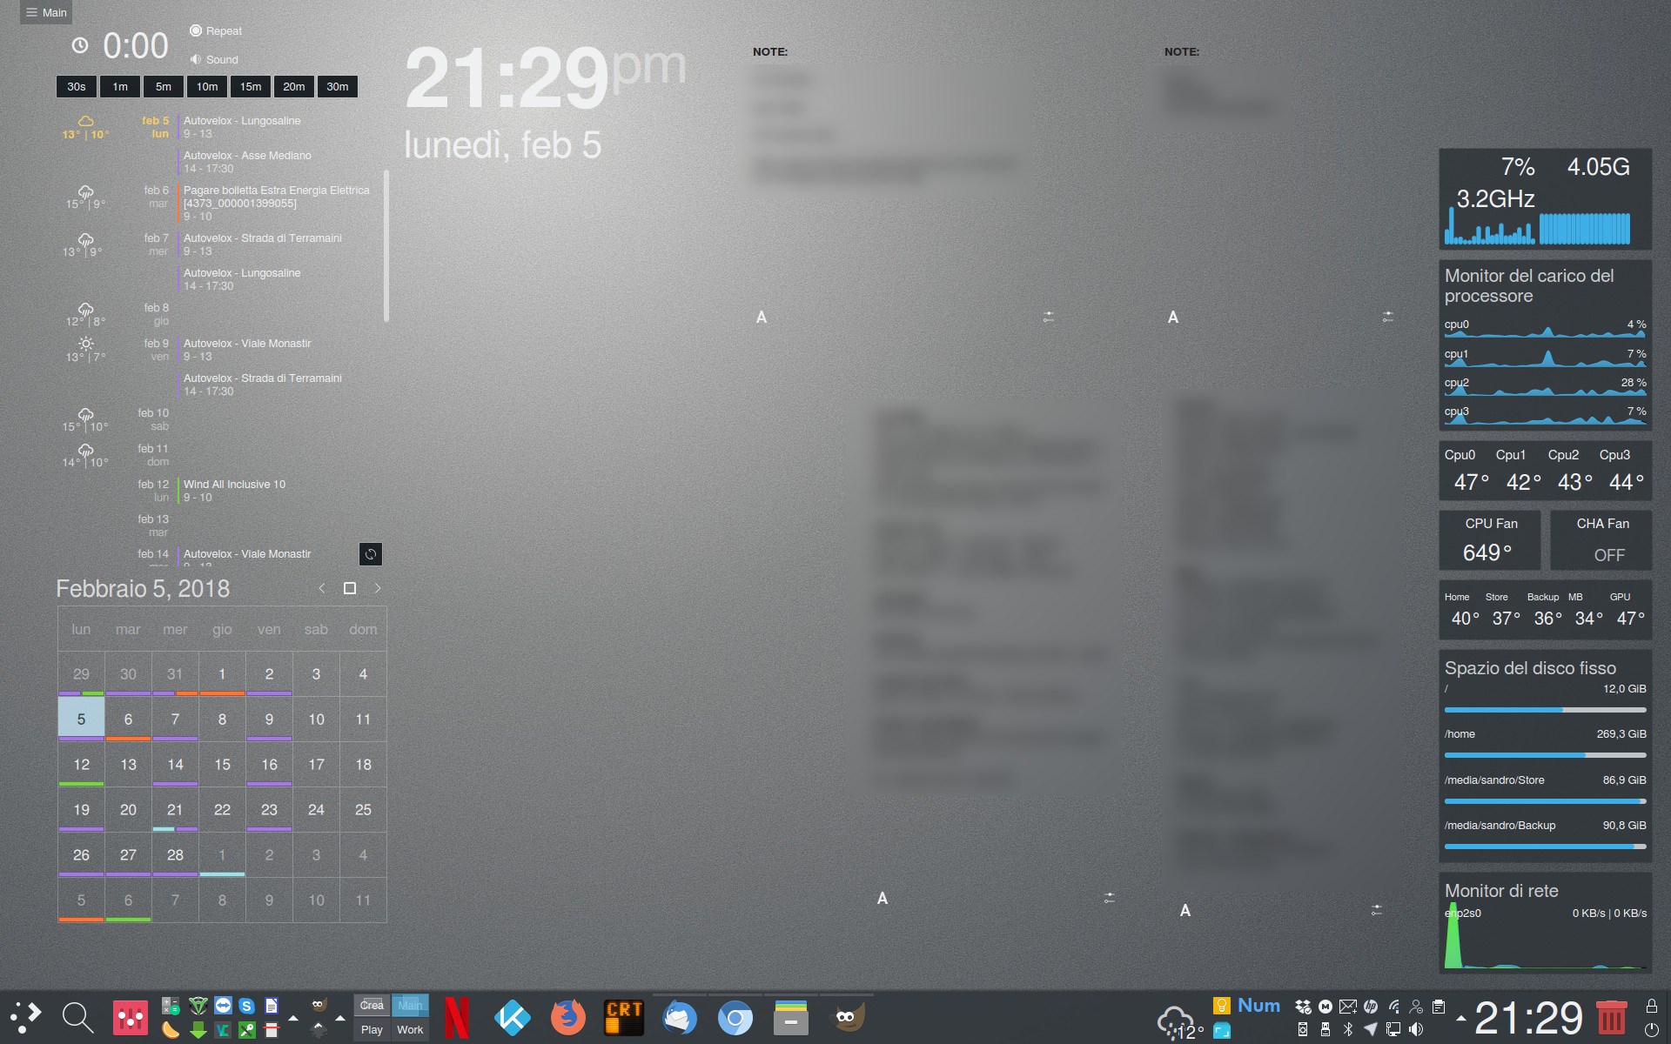Go to next month in calendar
The height and width of the screenshot is (1044, 1671).
(378, 589)
